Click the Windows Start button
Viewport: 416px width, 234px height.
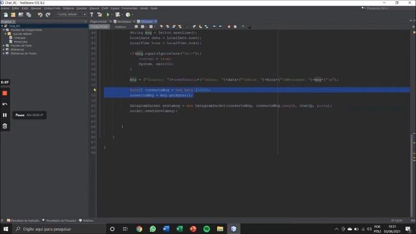pos(6,229)
